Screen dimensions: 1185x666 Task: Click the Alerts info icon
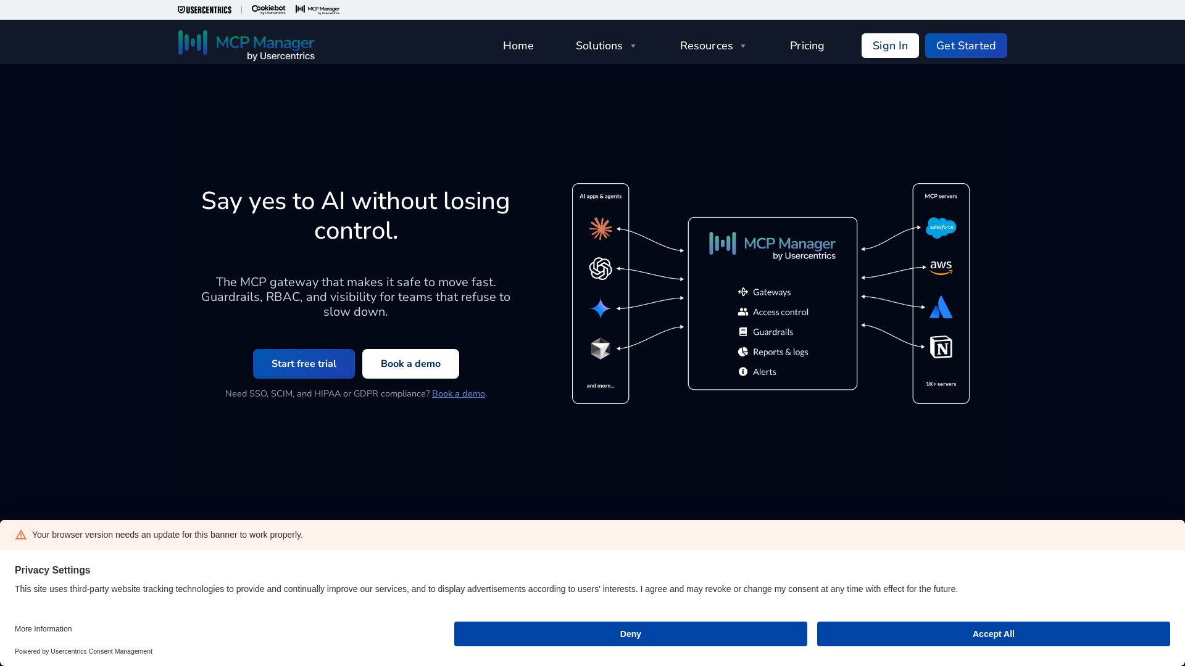(743, 372)
